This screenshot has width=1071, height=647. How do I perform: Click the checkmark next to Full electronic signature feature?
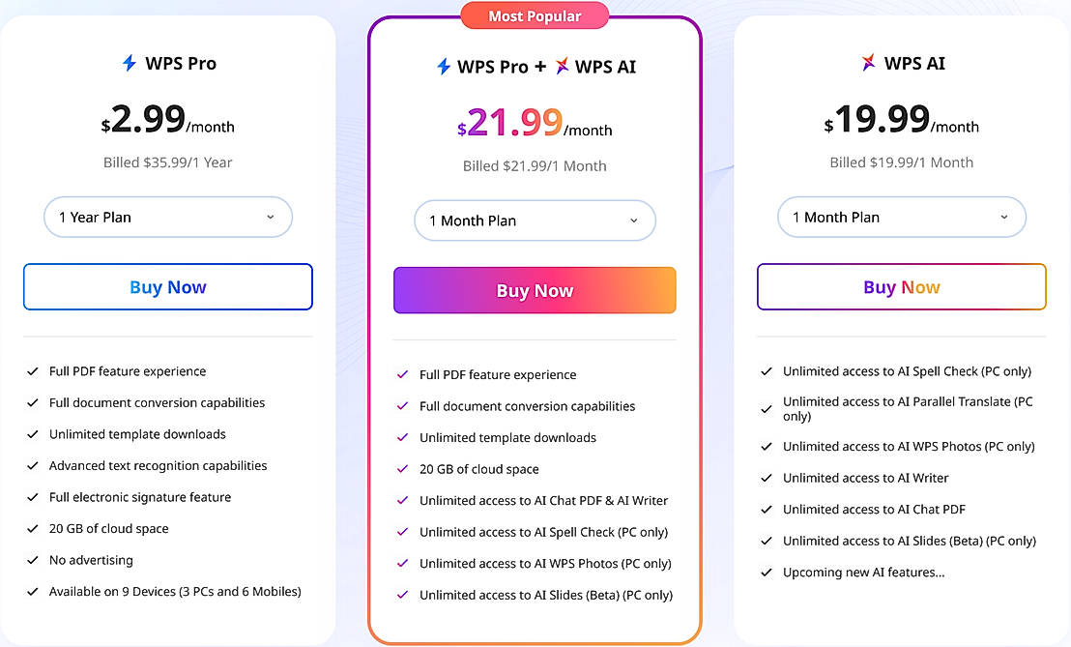32,497
